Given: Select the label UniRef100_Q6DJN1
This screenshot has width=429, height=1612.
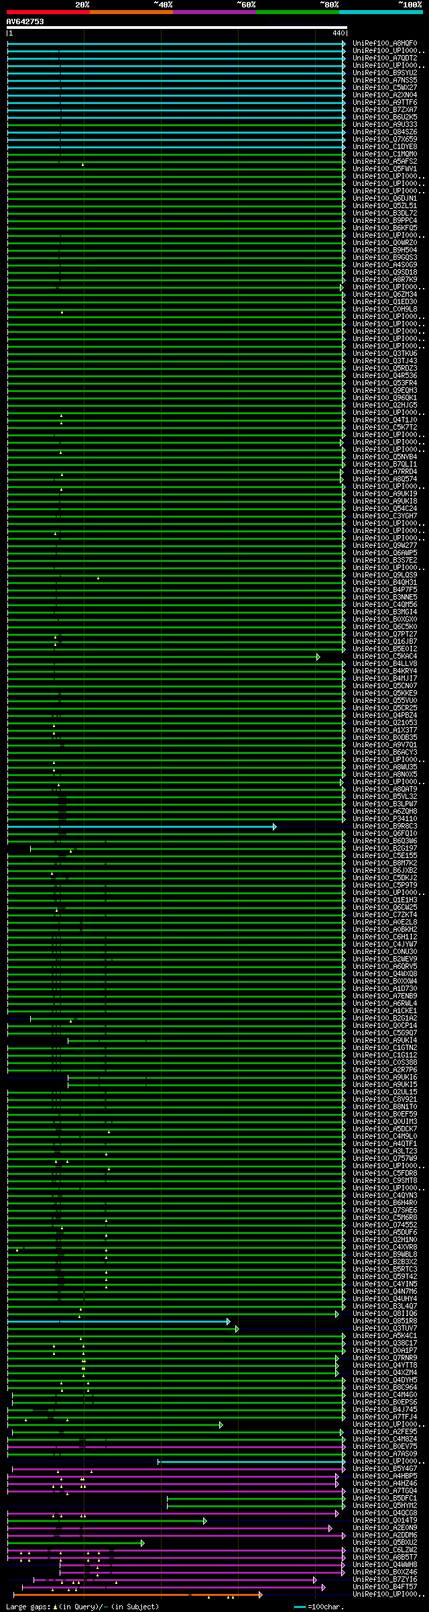Looking at the screenshot, I should click(x=385, y=198).
